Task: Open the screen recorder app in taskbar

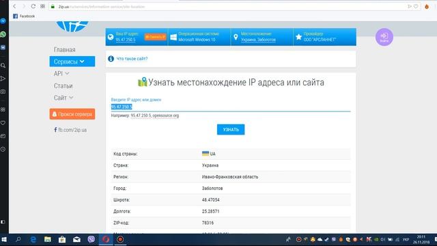Action: (x=120, y=240)
